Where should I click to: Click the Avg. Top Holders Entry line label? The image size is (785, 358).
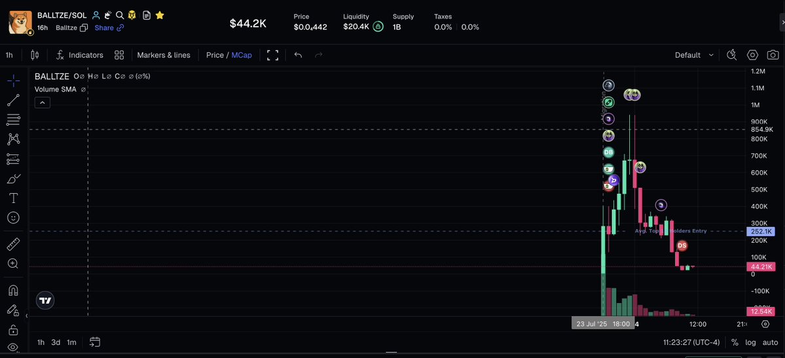tap(671, 231)
